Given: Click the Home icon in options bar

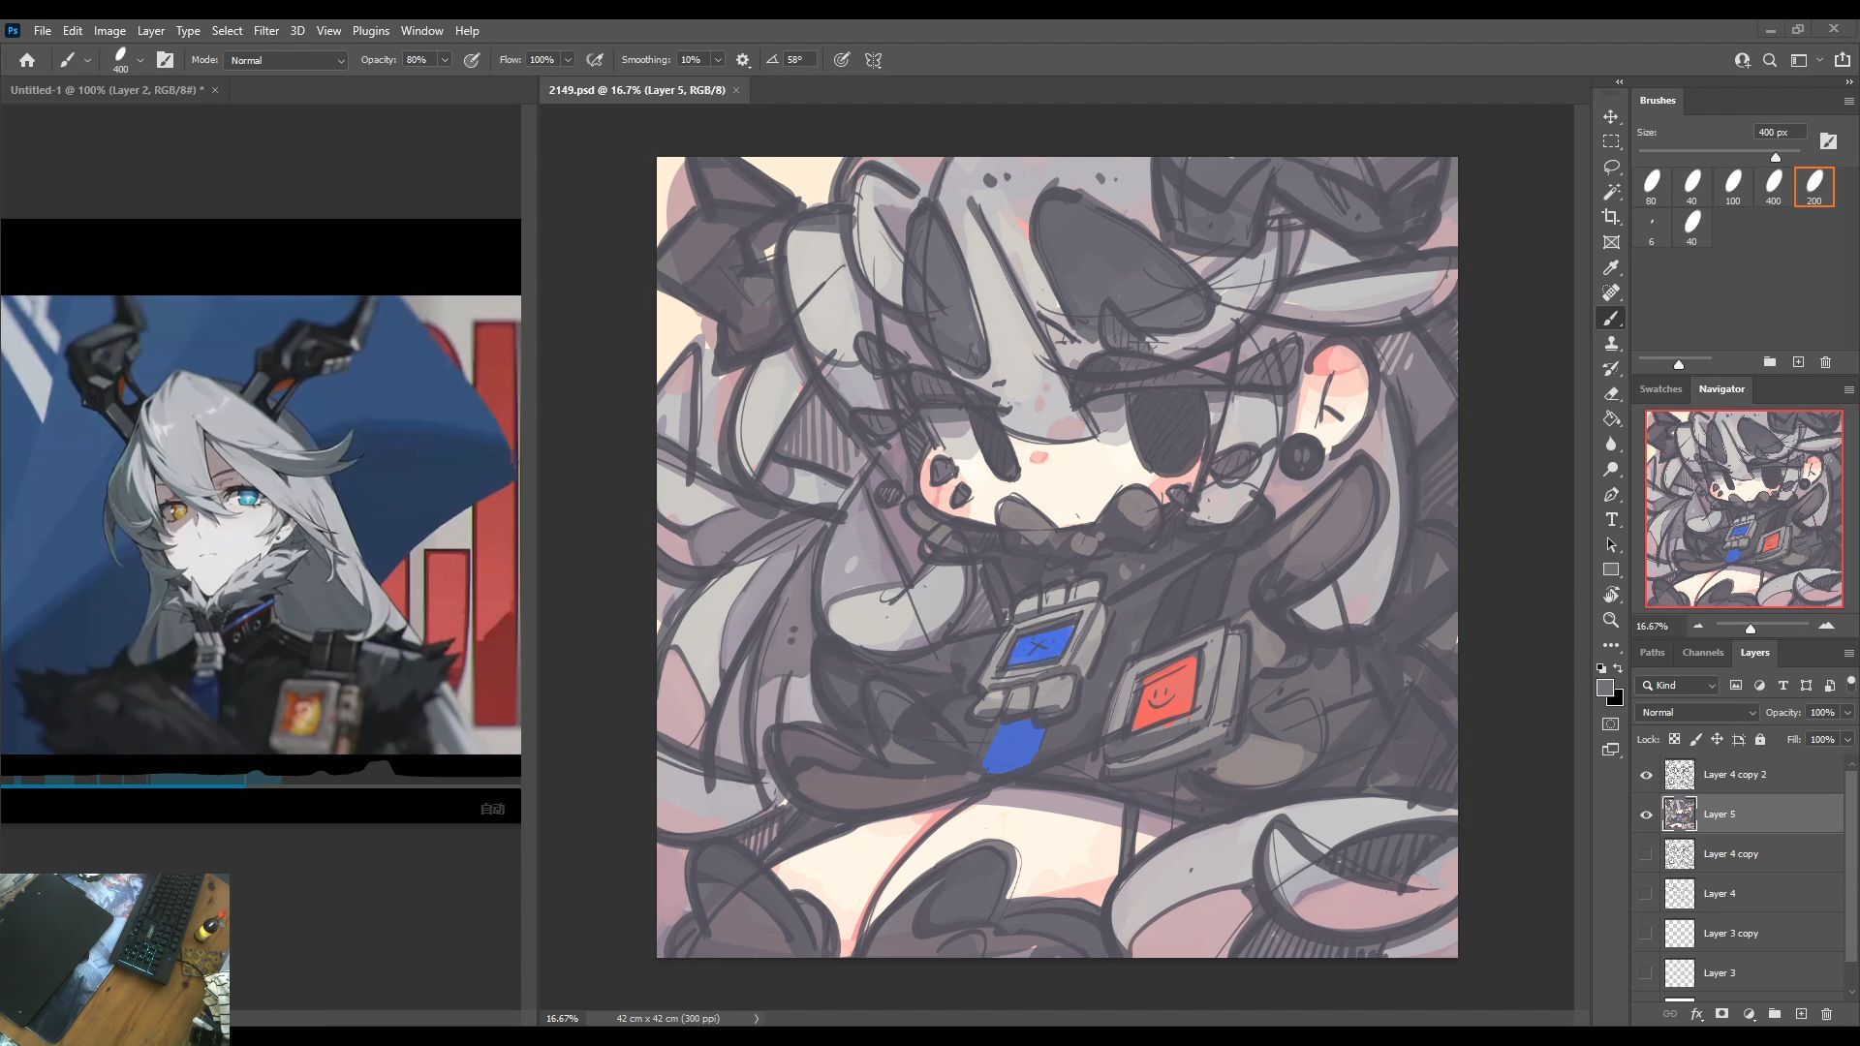Looking at the screenshot, I should [27, 60].
